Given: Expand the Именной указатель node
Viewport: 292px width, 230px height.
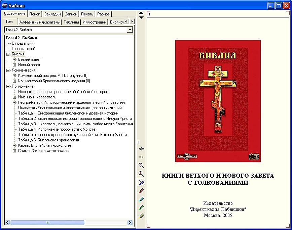Looking at the screenshot, I should point(14,97).
